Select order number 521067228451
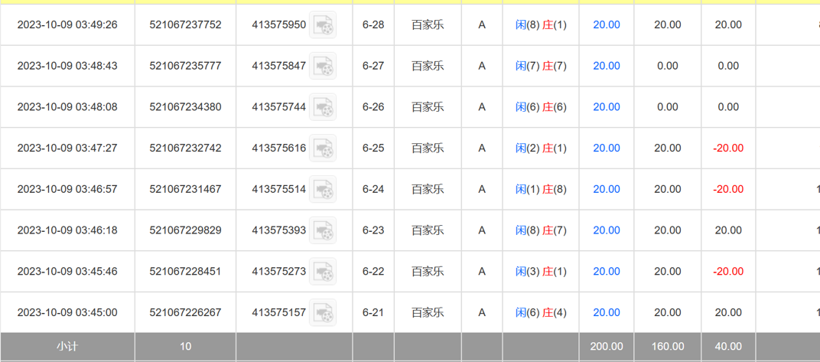Image resolution: width=820 pixels, height=362 pixels. click(x=185, y=272)
